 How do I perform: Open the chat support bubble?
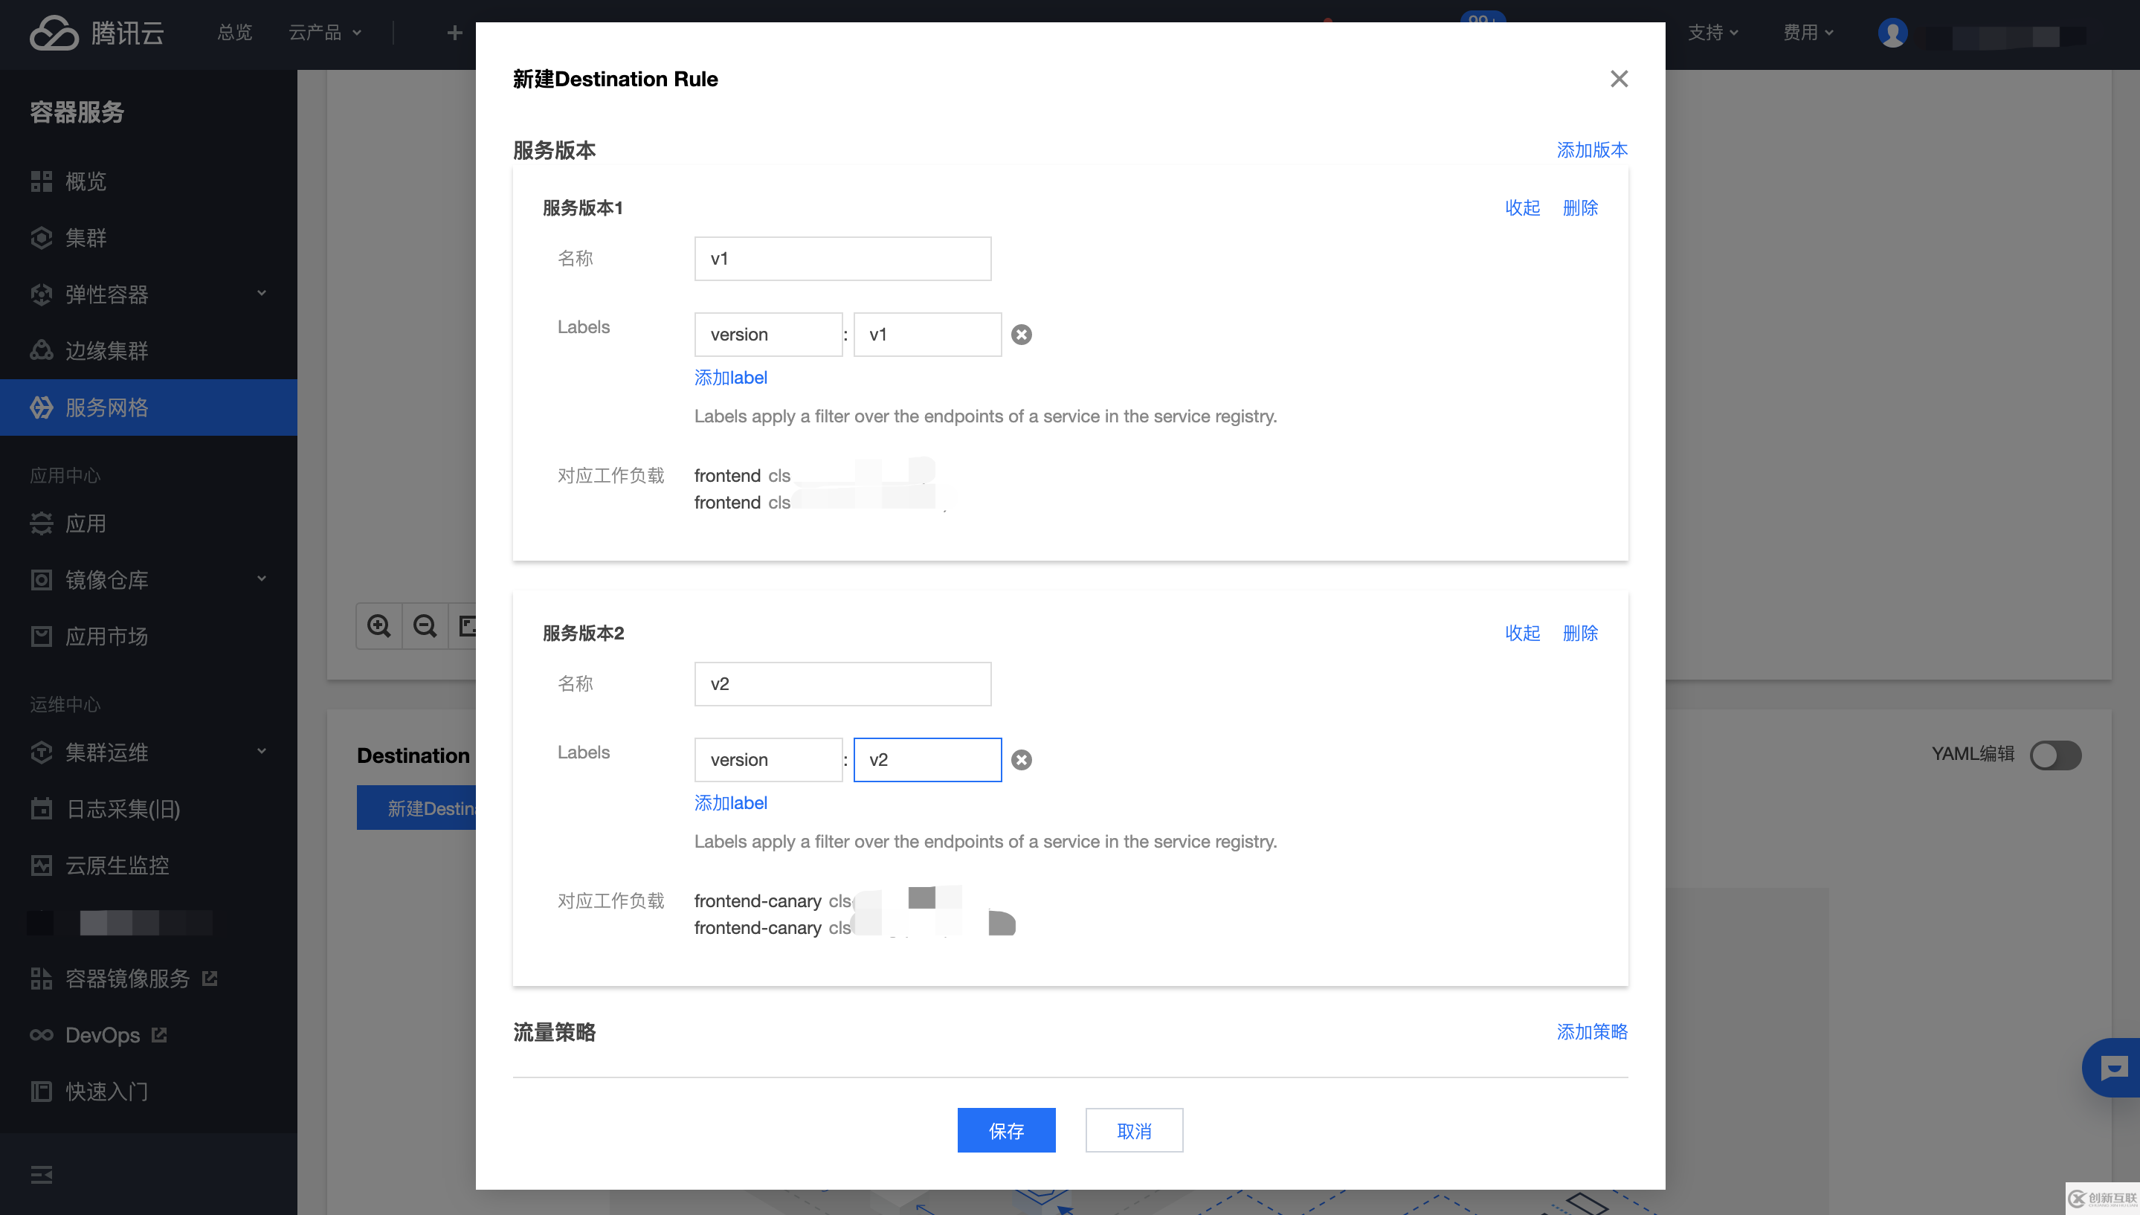click(x=2112, y=1067)
